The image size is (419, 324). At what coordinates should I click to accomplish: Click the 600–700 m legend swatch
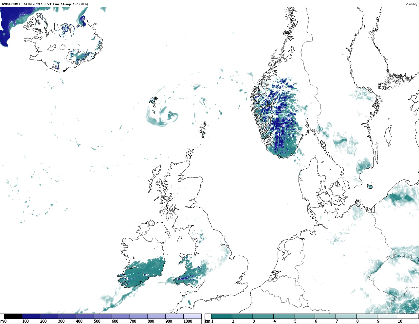pos(121,316)
